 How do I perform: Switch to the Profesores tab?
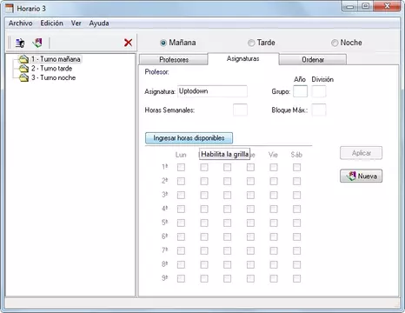coord(174,59)
